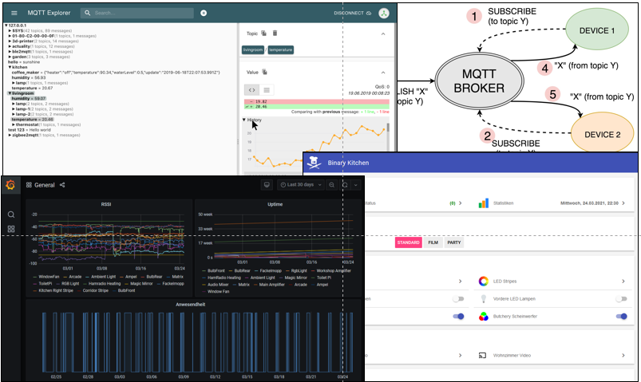Image resolution: width=641 pixels, height=382 pixels.
Task: Collapse the History section triangle
Action: tap(244, 120)
